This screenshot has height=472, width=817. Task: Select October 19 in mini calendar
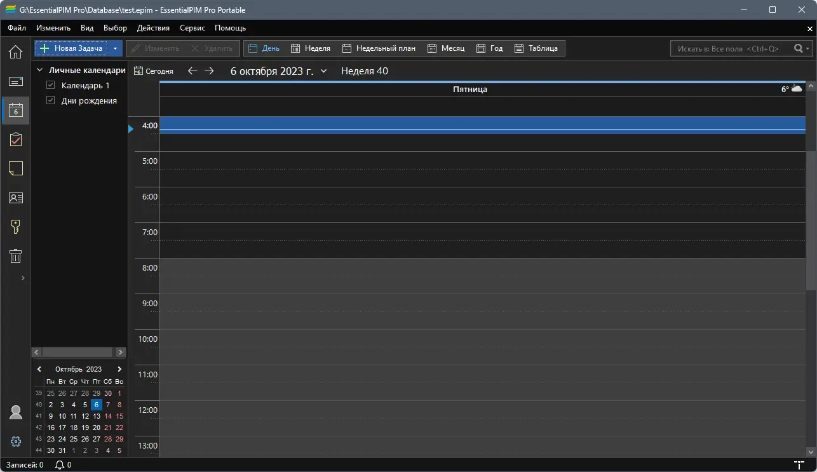[85, 428]
